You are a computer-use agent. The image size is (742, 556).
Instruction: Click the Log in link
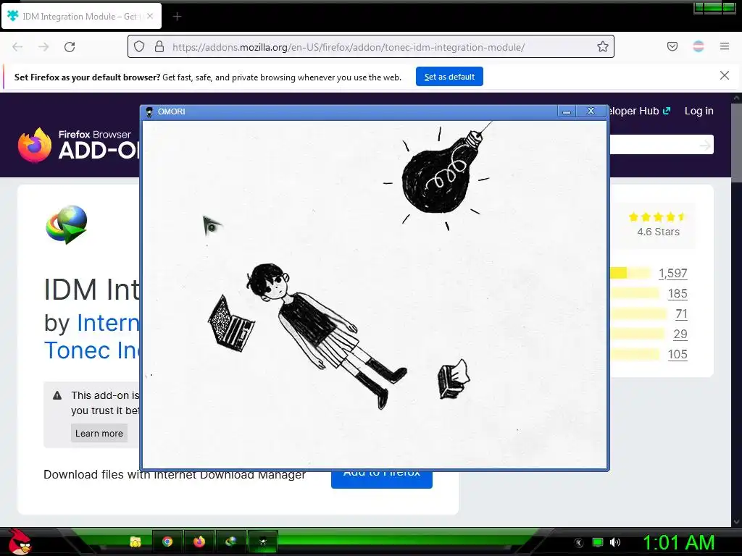(x=699, y=111)
